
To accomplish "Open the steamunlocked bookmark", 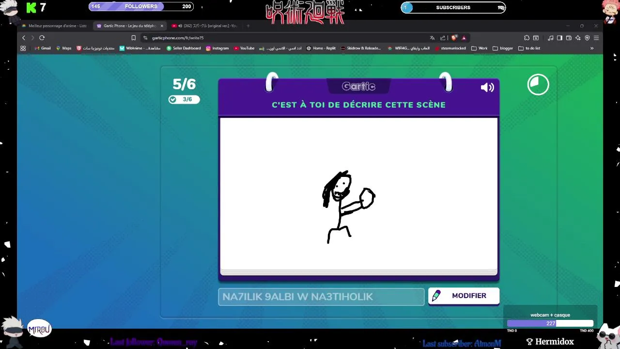I will [x=450, y=48].
